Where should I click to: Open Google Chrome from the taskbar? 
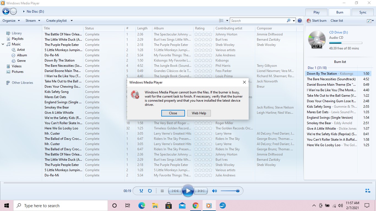[x=195, y=206]
